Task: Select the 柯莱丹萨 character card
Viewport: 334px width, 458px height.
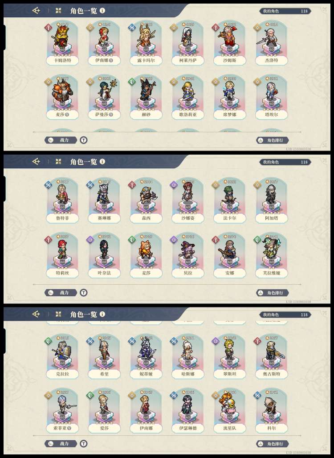Action: click(188, 43)
